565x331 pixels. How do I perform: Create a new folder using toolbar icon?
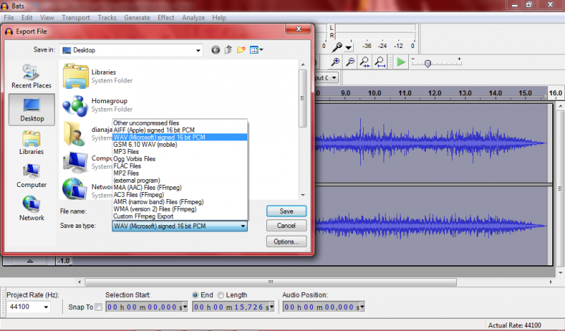click(x=242, y=50)
